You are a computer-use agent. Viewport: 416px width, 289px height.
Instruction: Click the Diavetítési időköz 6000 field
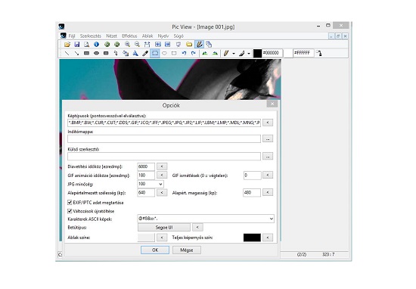[x=146, y=166]
